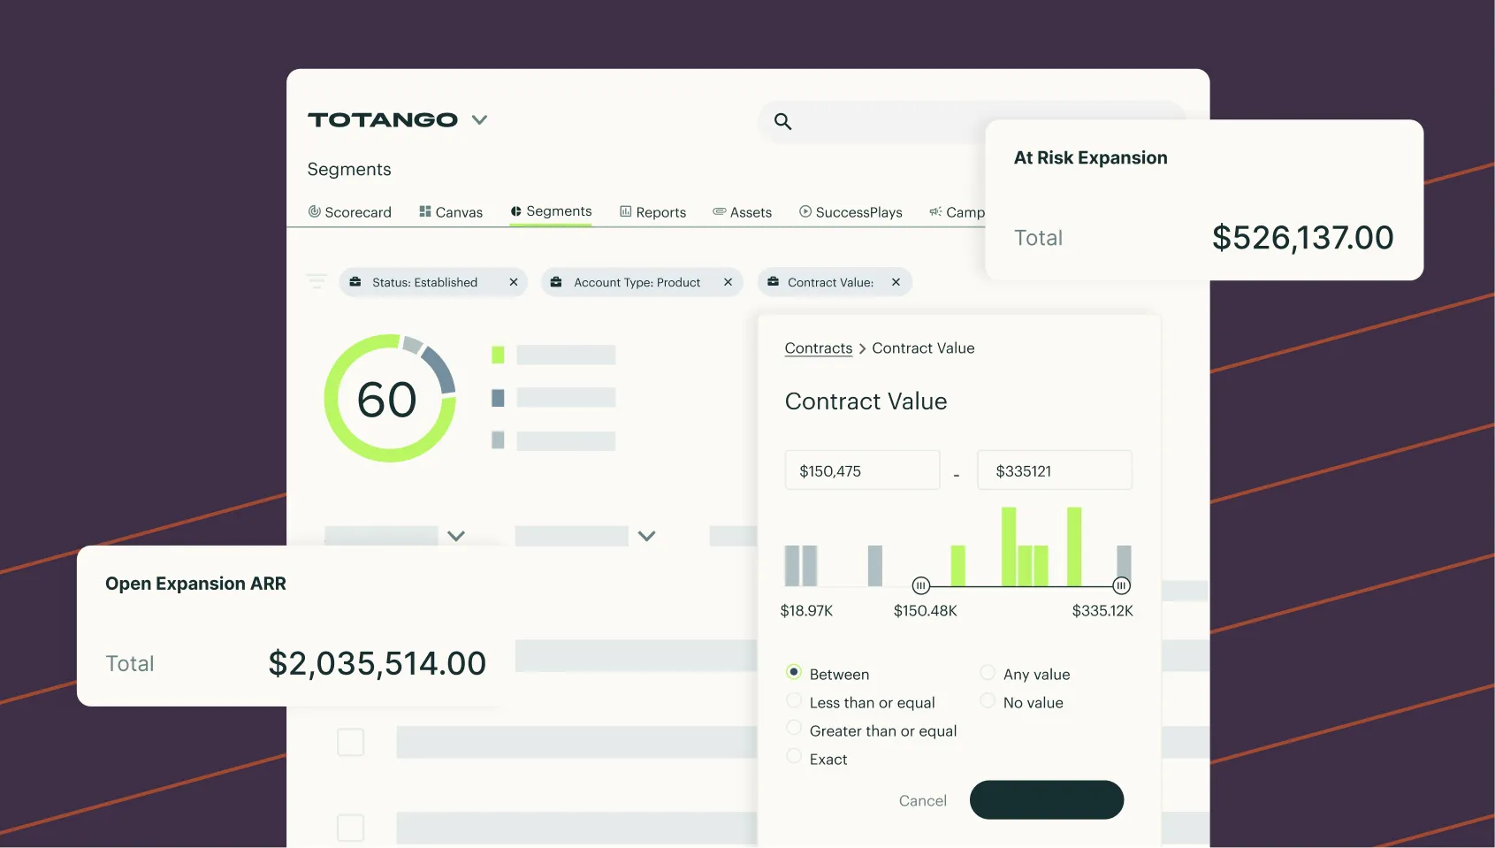Grab the left range slider handle
Screen dimensions: 1495x848
pyautogui.click(x=921, y=585)
